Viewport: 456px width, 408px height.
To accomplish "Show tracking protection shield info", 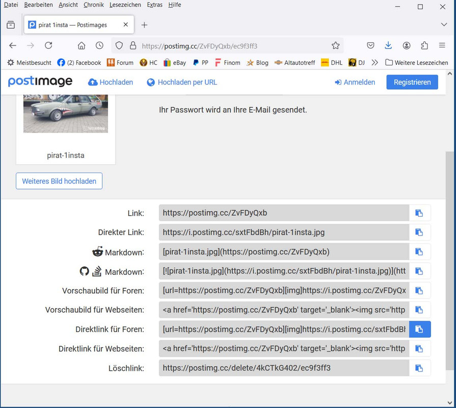I will [x=119, y=46].
